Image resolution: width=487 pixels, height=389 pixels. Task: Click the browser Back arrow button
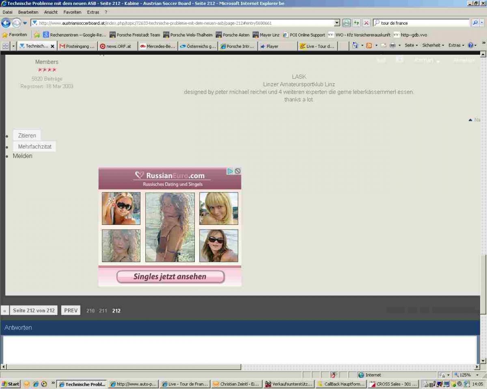[x=6, y=23]
